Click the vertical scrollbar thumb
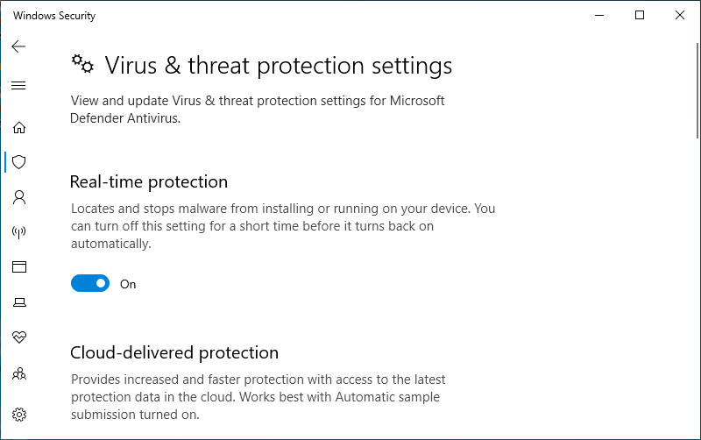This screenshot has width=701, height=440. coord(697,91)
